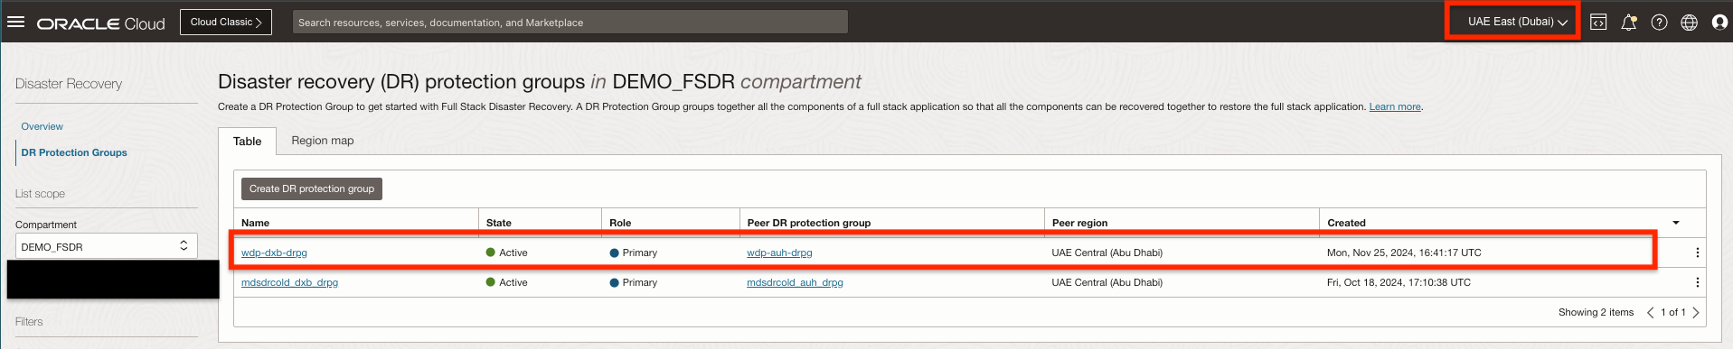Image resolution: width=1733 pixels, height=349 pixels.
Task: Open peer group mdsdrcold_auh_drpg link
Action: pos(795,282)
